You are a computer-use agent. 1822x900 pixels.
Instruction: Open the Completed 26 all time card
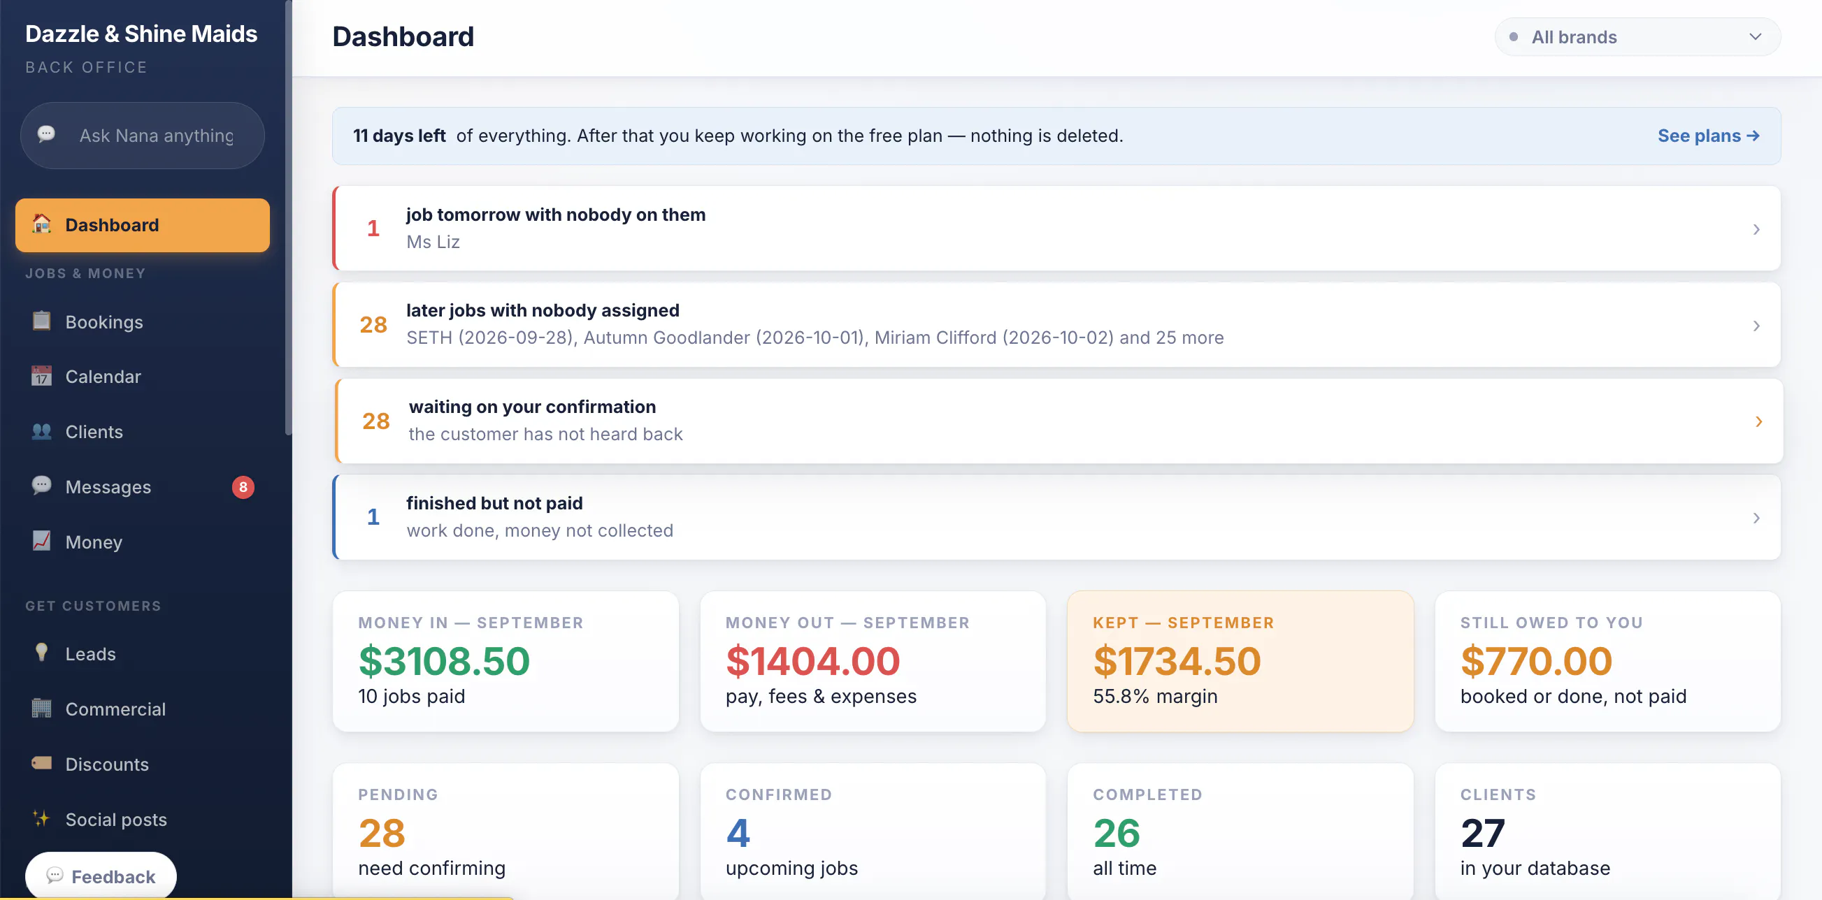click(x=1240, y=832)
